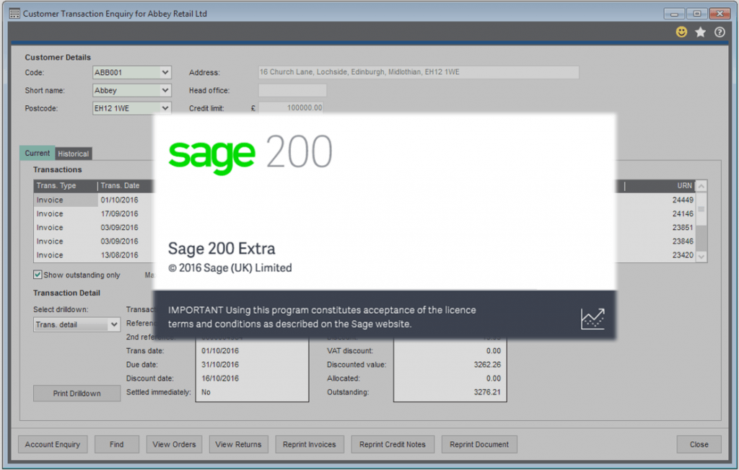The height and width of the screenshot is (470, 739).
Task: Click transactions list scroll down arrow
Action: [x=701, y=257]
